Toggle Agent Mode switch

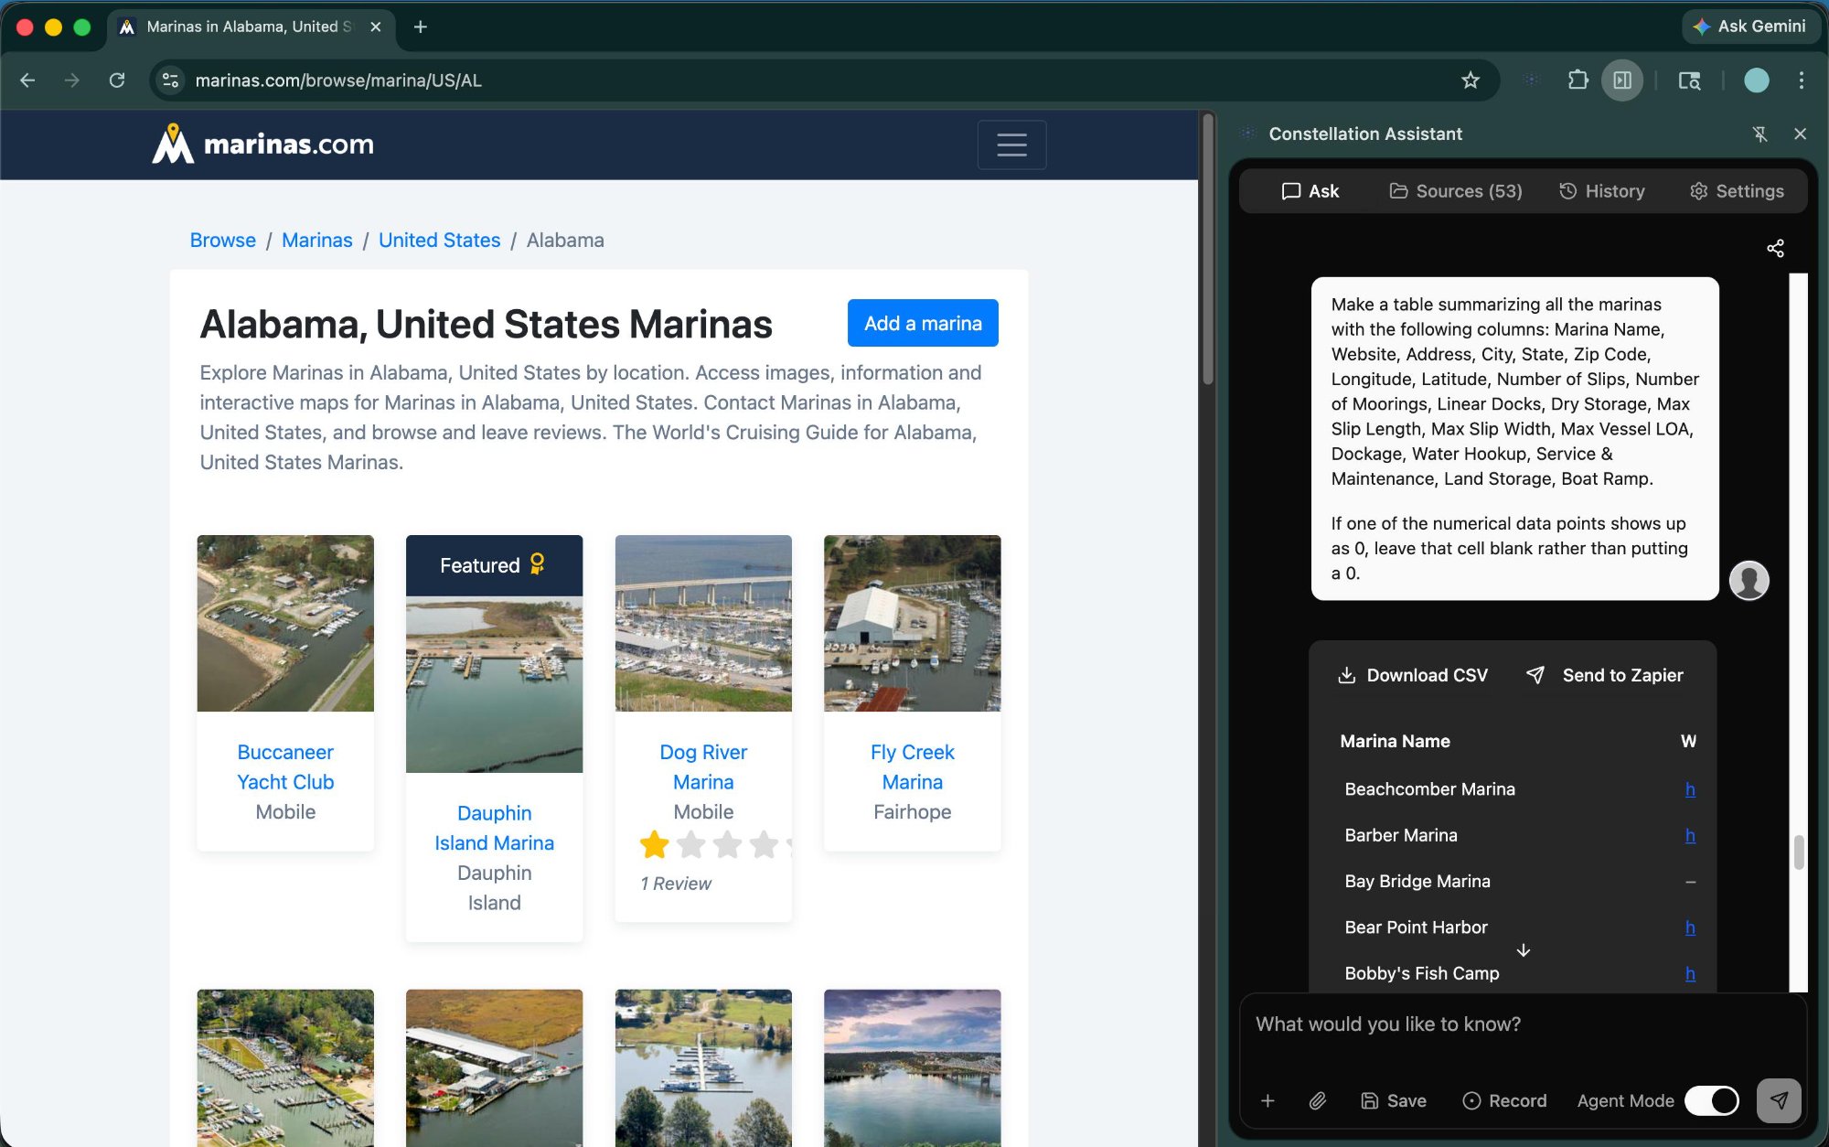pyautogui.click(x=1712, y=1100)
